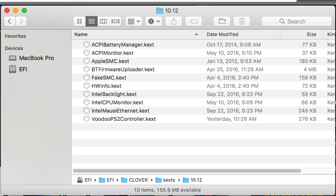This screenshot has height=196, width=336.
Task: Sort by Date Modified column
Action: pos(222,34)
